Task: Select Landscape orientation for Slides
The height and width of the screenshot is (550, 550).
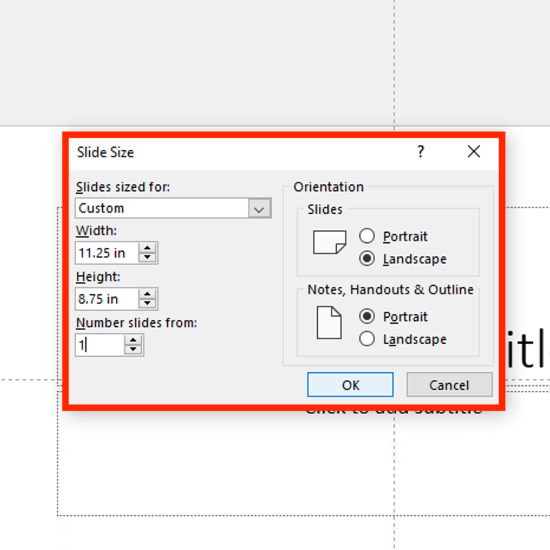Action: tap(367, 259)
